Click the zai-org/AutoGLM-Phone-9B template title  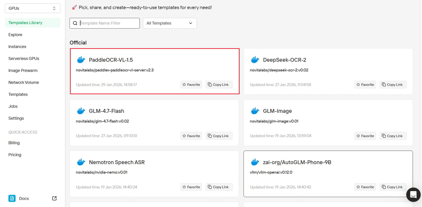click(297, 162)
